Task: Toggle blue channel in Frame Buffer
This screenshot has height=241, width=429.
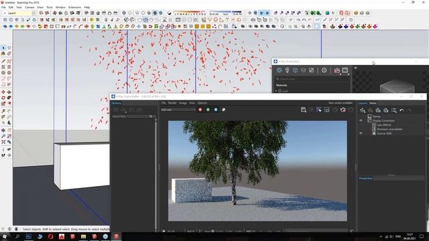Action: pyautogui.click(x=216, y=110)
